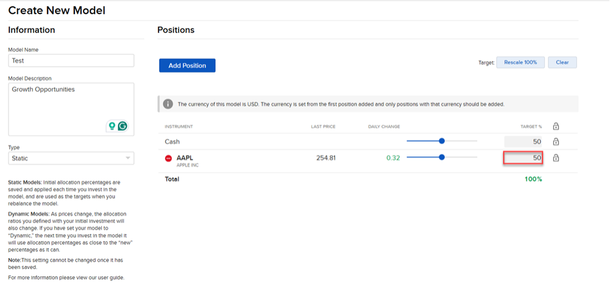Lock the AAPL target percentage
The image size is (610, 286).
556,158
